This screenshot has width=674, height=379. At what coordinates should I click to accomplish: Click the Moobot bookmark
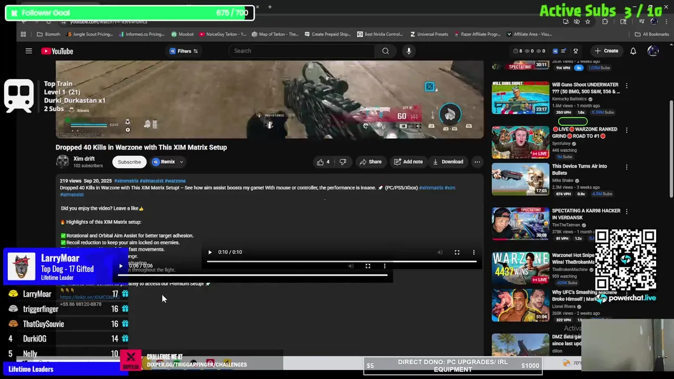[x=182, y=34]
